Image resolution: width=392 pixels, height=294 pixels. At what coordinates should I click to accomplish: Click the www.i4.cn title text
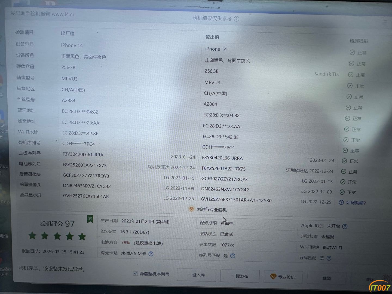pos(63,14)
